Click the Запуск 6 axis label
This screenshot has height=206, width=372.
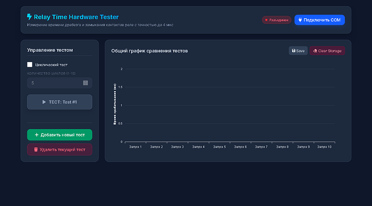coord(240,147)
